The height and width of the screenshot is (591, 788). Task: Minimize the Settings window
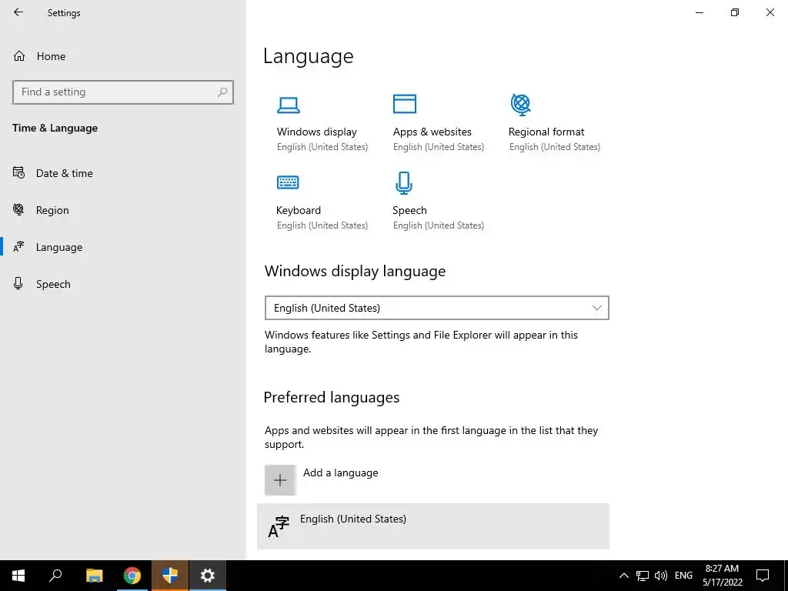click(699, 12)
